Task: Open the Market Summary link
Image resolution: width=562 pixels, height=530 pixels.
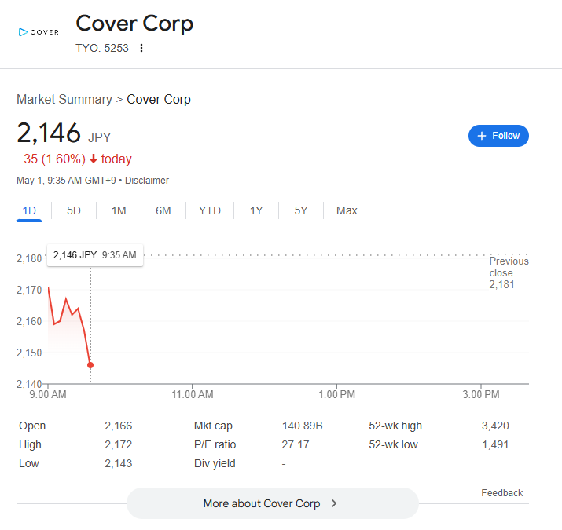Action: point(64,99)
